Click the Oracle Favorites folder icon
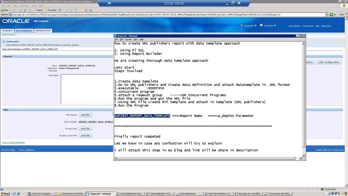The image size is (348, 196). [261, 25]
